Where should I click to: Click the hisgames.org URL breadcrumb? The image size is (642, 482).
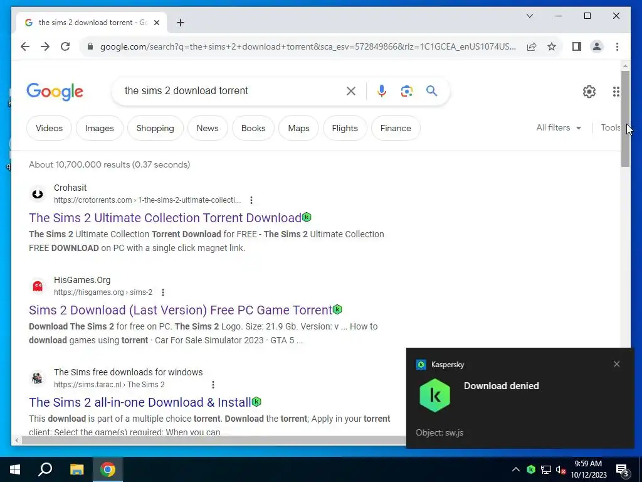pyautogui.click(x=103, y=292)
